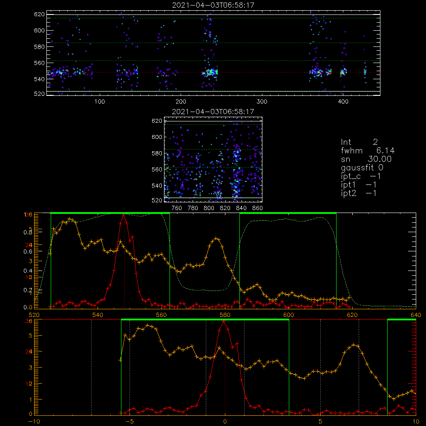This screenshot has height=426, width=426.
Task: Click the bright emission cluster near x=235 in spectrogram
Action: click(210, 72)
